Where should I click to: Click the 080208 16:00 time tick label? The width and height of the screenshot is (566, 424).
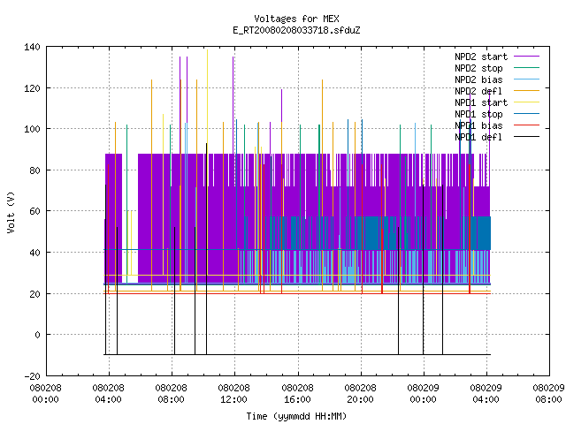[297, 393]
